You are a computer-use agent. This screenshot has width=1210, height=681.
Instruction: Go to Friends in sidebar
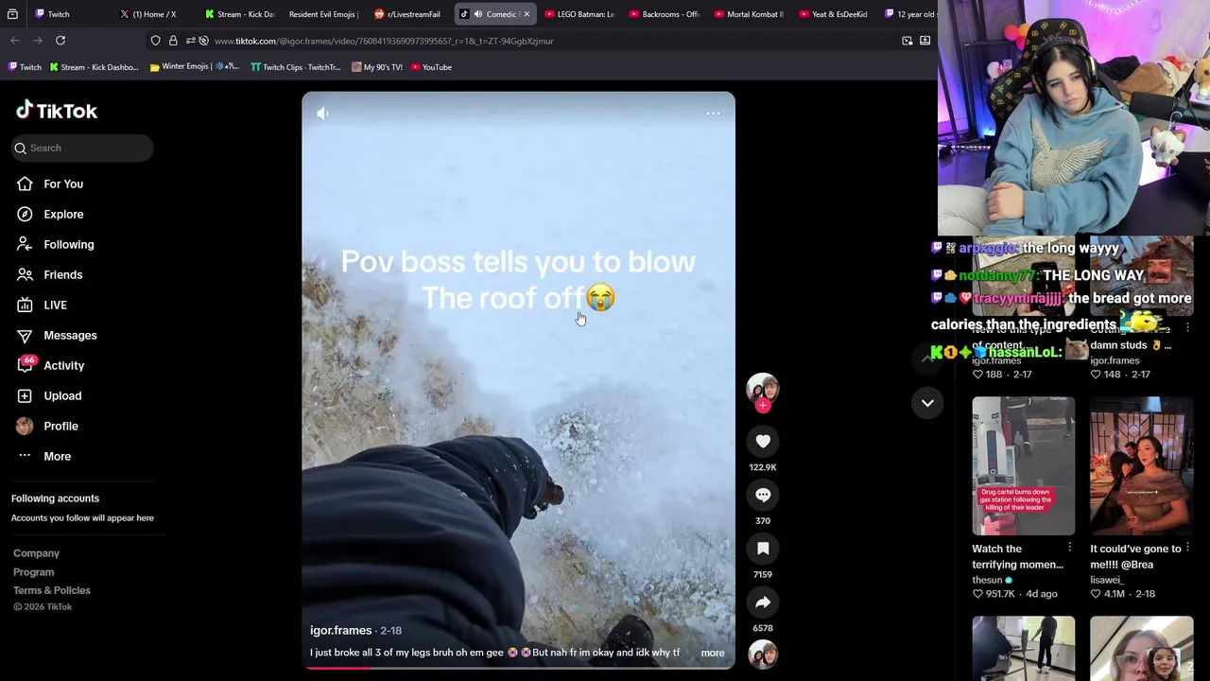(62, 274)
